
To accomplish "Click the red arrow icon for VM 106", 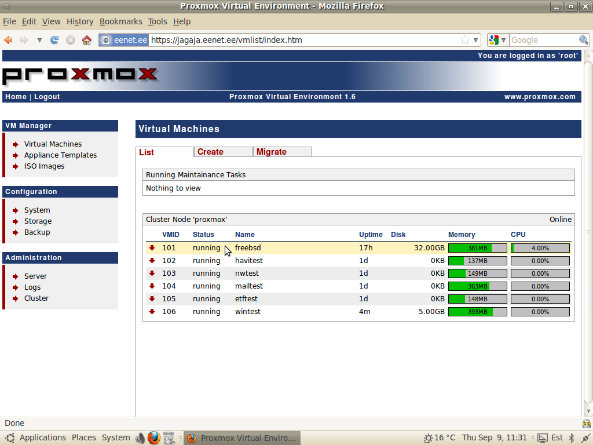I will click(152, 312).
